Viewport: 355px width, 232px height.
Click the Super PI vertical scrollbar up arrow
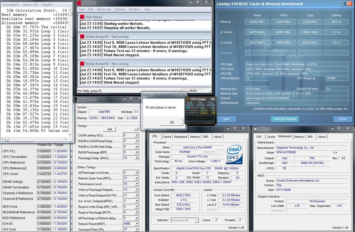click(x=70, y=10)
